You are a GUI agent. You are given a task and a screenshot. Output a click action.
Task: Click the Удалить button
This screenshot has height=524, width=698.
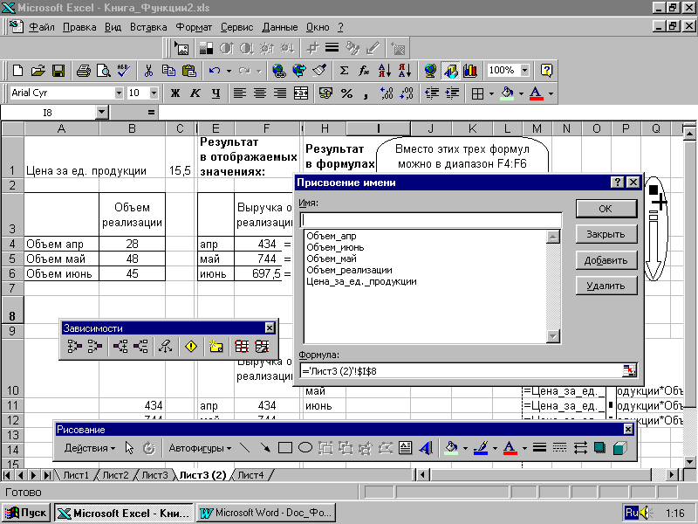[x=606, y=286]
